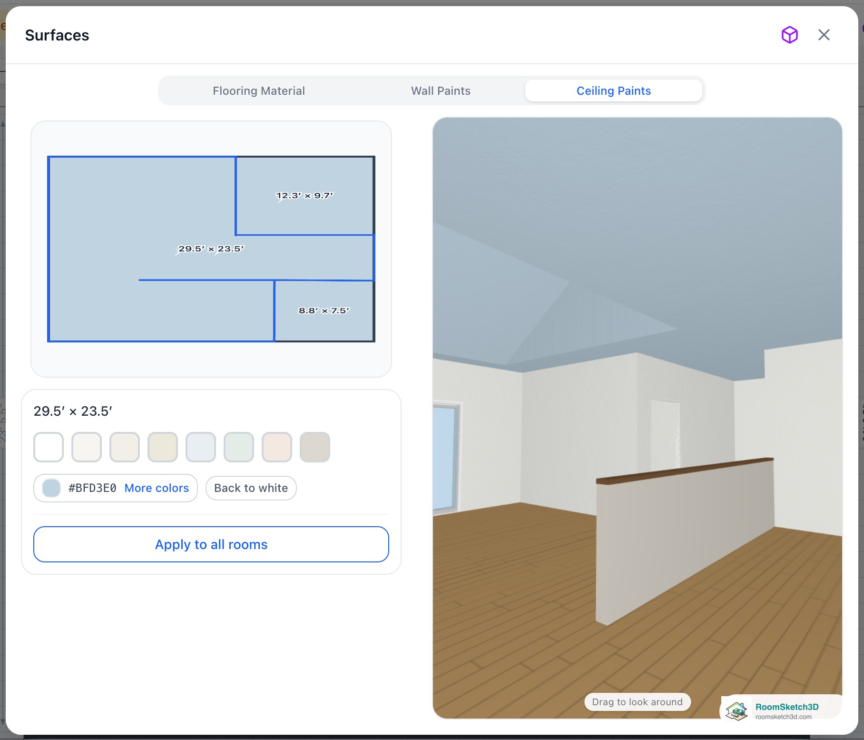
Task: Choose the pale blue-gray fifth swatch
Action: pos(201,447)
